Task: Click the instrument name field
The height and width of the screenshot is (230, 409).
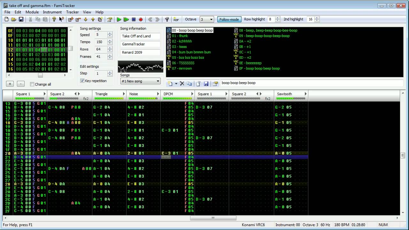Action: pos(312,83)
